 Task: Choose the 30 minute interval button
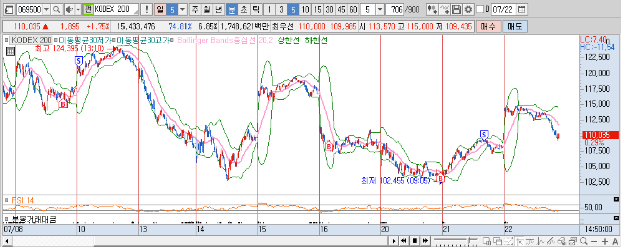click(x=329, y=9)
